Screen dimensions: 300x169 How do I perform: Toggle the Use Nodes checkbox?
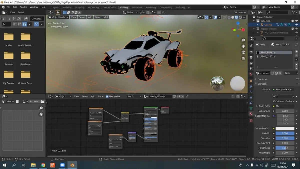(107, 96)
